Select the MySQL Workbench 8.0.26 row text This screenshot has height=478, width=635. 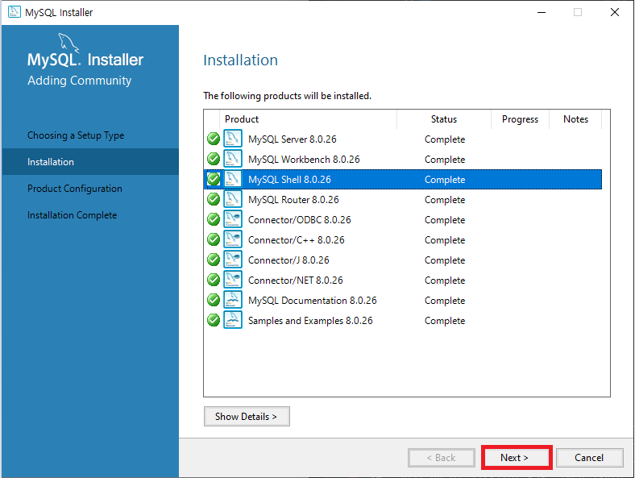coord(304,160)
